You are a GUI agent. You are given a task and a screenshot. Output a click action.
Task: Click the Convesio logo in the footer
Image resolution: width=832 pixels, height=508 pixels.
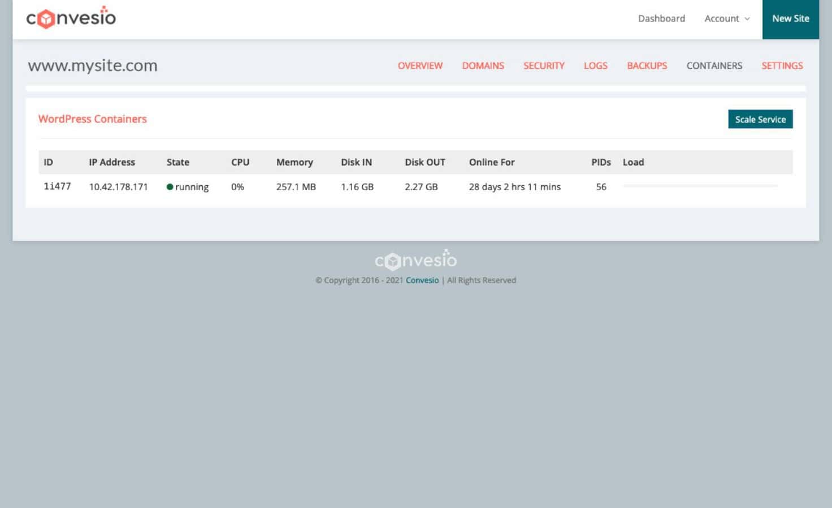(415, 260)
